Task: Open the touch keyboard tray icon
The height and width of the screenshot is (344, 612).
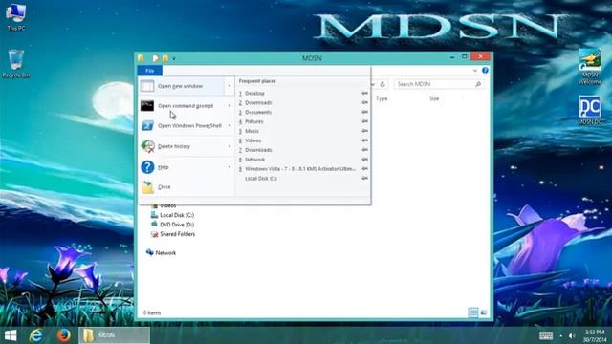Action: [546, 335]
